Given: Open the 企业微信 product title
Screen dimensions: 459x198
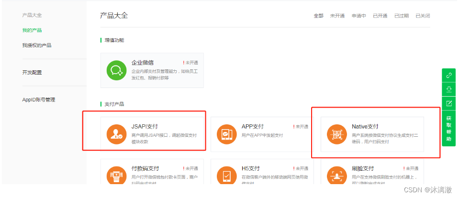Looking at the screenshot, I should coord(143,63).
